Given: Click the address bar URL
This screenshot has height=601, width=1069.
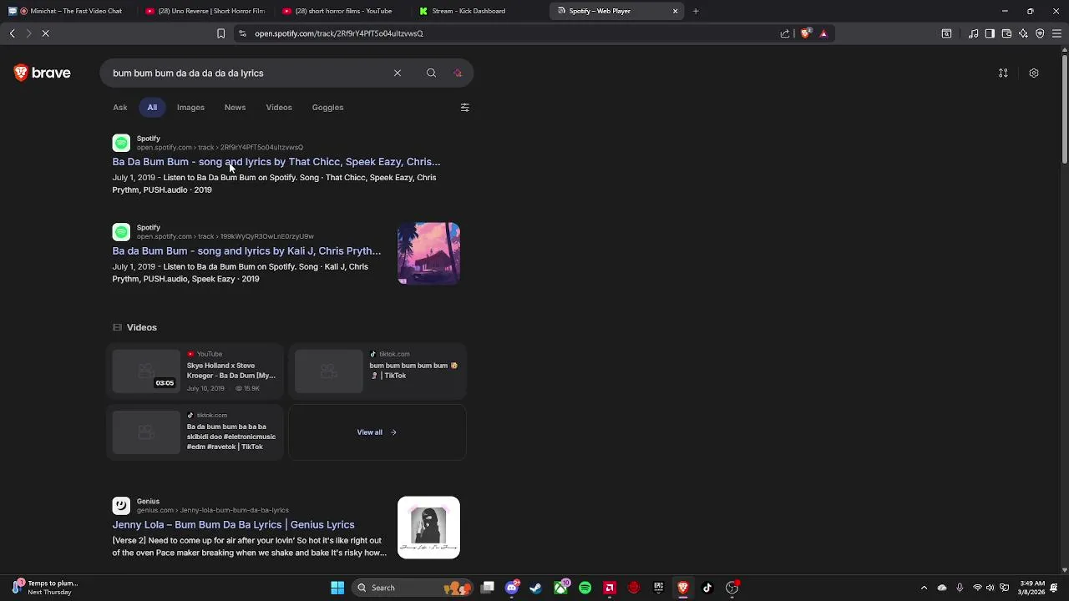Looking at the screenshot, I should click(339, 33).
